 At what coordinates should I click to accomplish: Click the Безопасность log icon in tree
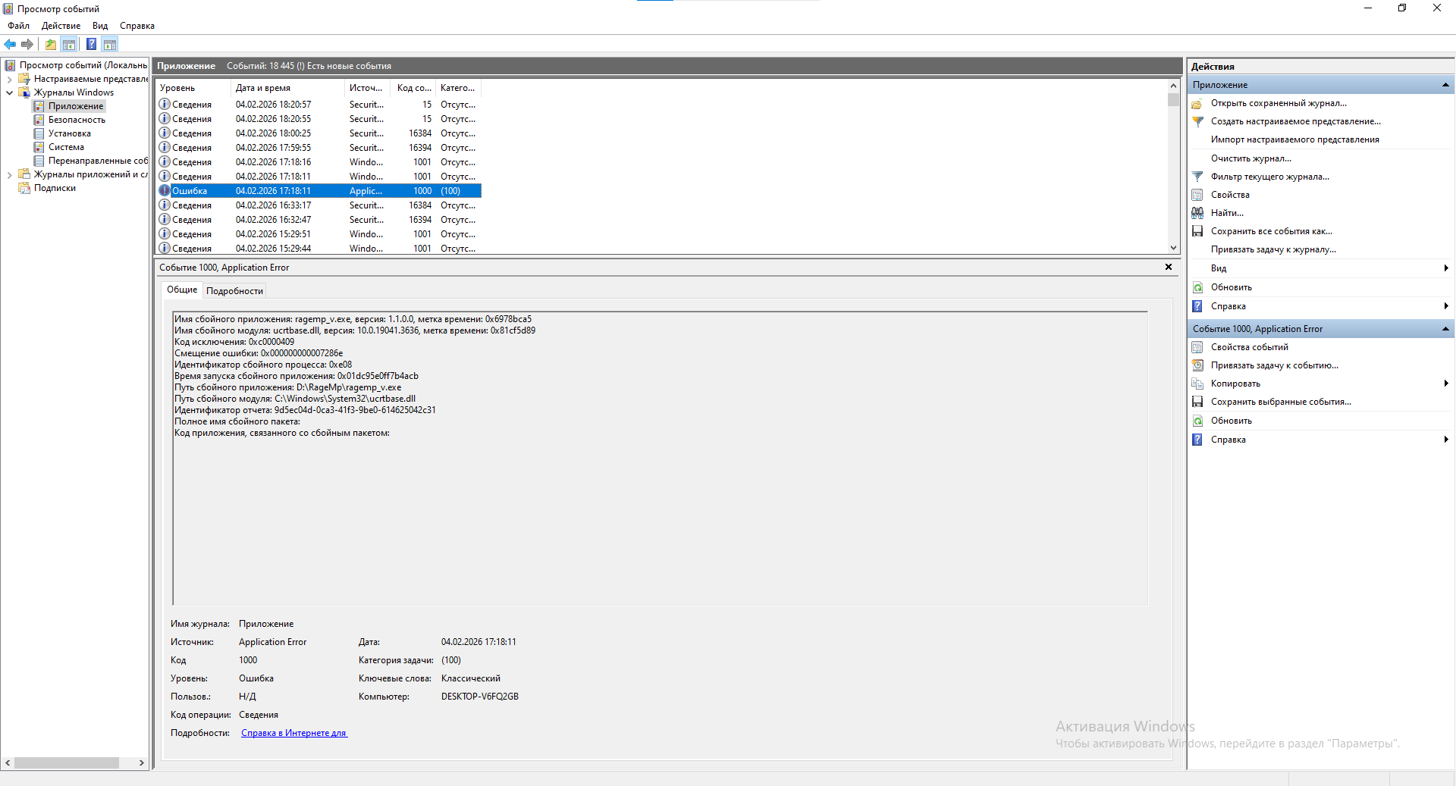[39, 120]
